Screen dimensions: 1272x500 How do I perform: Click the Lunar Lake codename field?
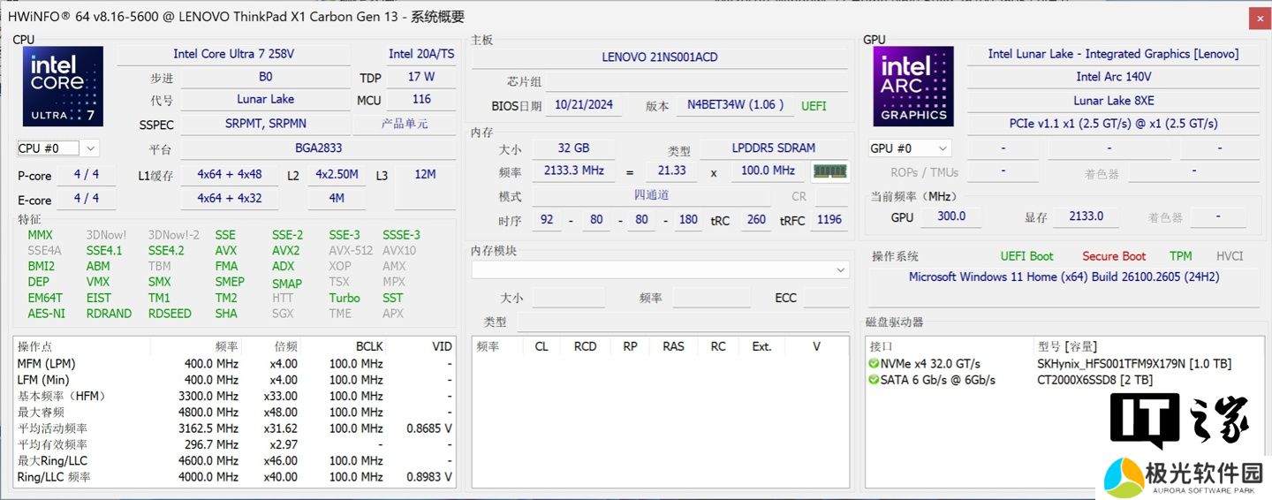click(266, 100)
